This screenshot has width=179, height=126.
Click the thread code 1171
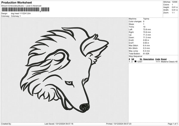click(158, 62)
